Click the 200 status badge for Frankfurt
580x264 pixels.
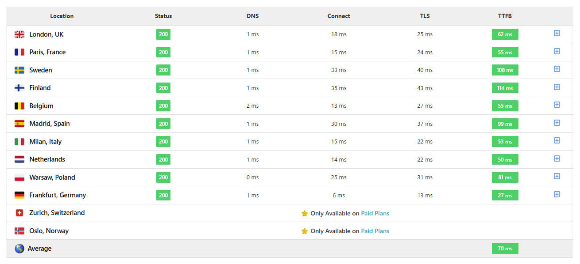(163, 195)
